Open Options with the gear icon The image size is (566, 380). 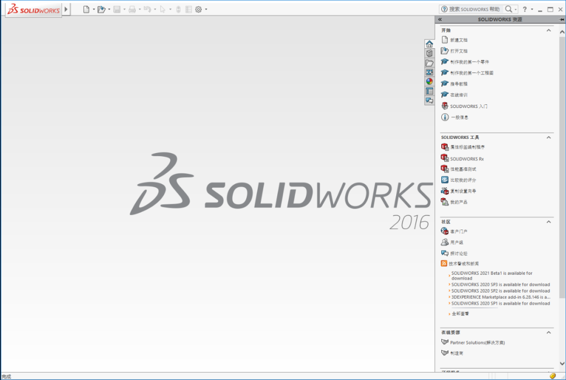(x=199, y=9)
